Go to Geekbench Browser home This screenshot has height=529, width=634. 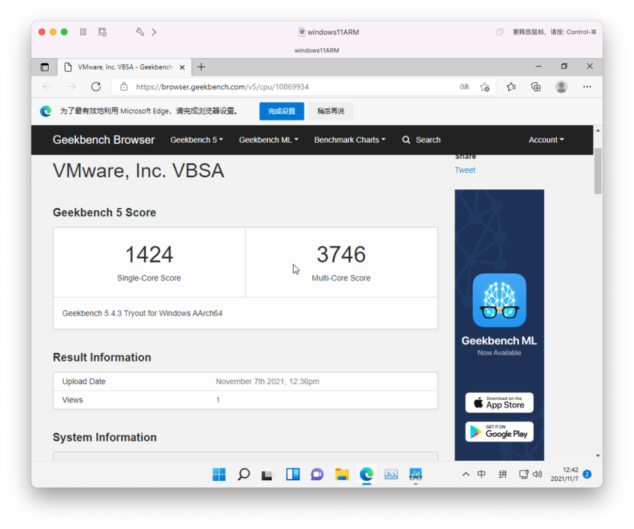(103, 140)
